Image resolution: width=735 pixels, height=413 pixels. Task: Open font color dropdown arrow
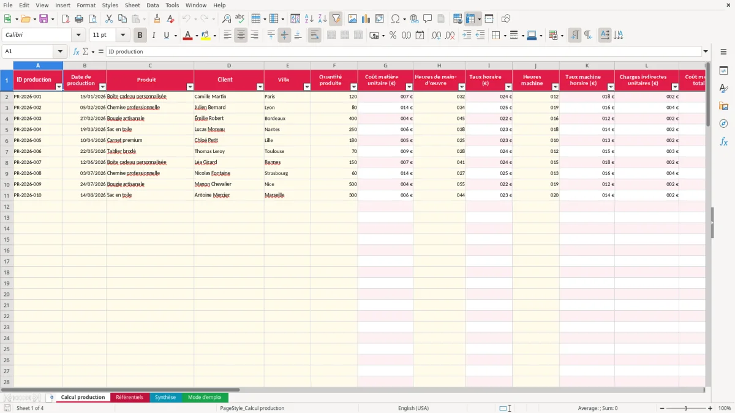click(x=196, y=35)
